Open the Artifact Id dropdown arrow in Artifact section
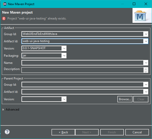 click(146, 41)
